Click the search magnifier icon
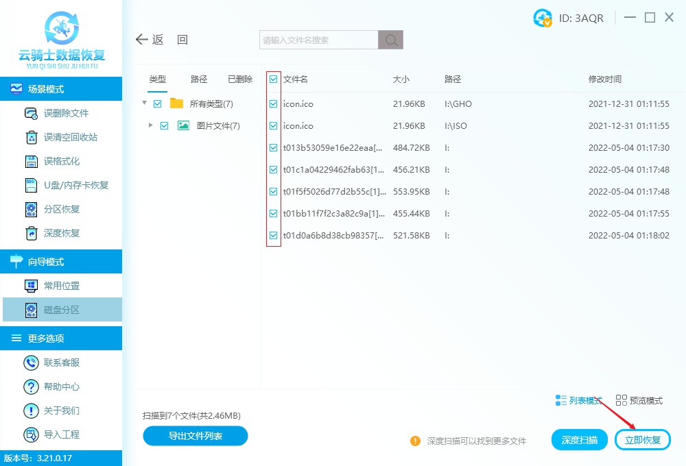Screen dimensions: 686x466 [x=391, y=40]
